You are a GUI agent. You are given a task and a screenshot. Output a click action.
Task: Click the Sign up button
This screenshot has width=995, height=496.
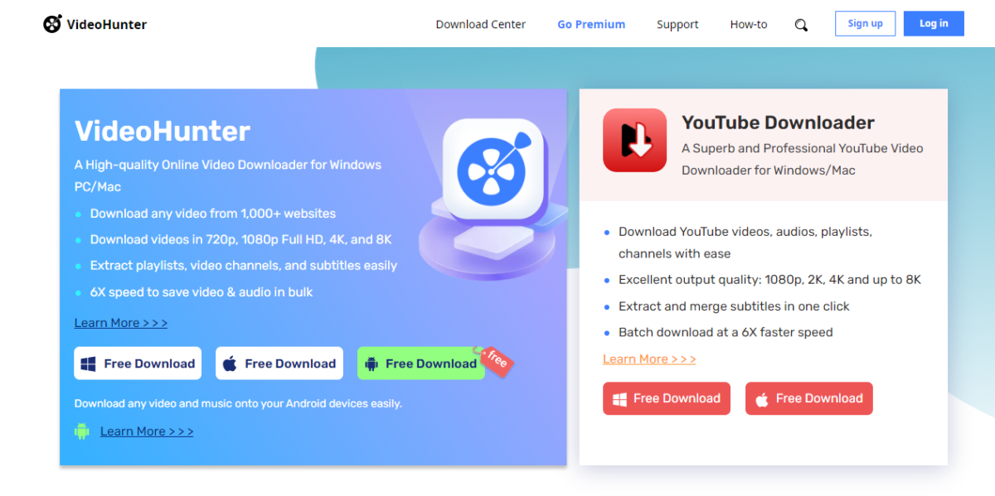pyautogui.click(x=865, y=23)
